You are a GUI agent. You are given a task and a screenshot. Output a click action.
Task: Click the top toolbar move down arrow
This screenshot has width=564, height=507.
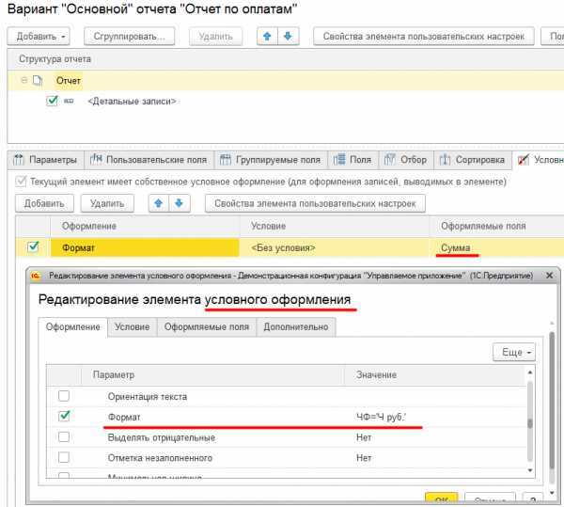tap(289, 37)
